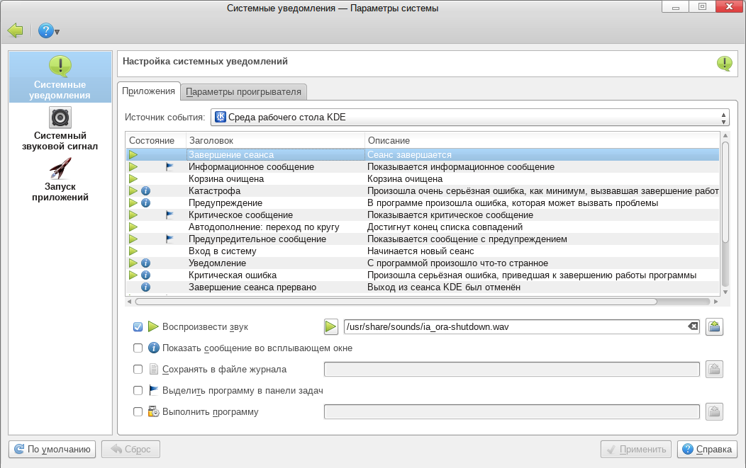
Task: Browse for a sound file
Action: click(714, 327)
